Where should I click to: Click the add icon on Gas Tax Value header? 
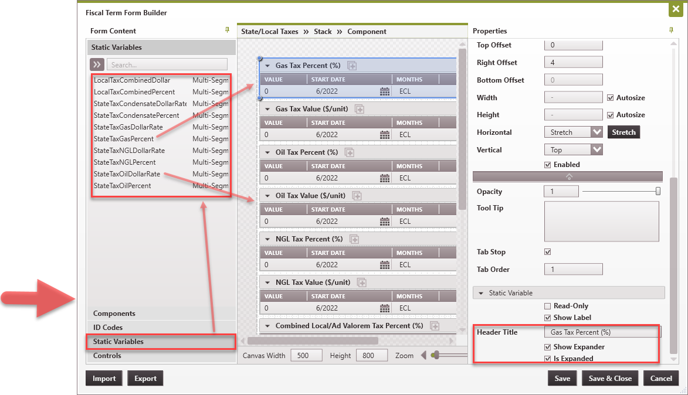pyautogui.click(x=360, y=108)
